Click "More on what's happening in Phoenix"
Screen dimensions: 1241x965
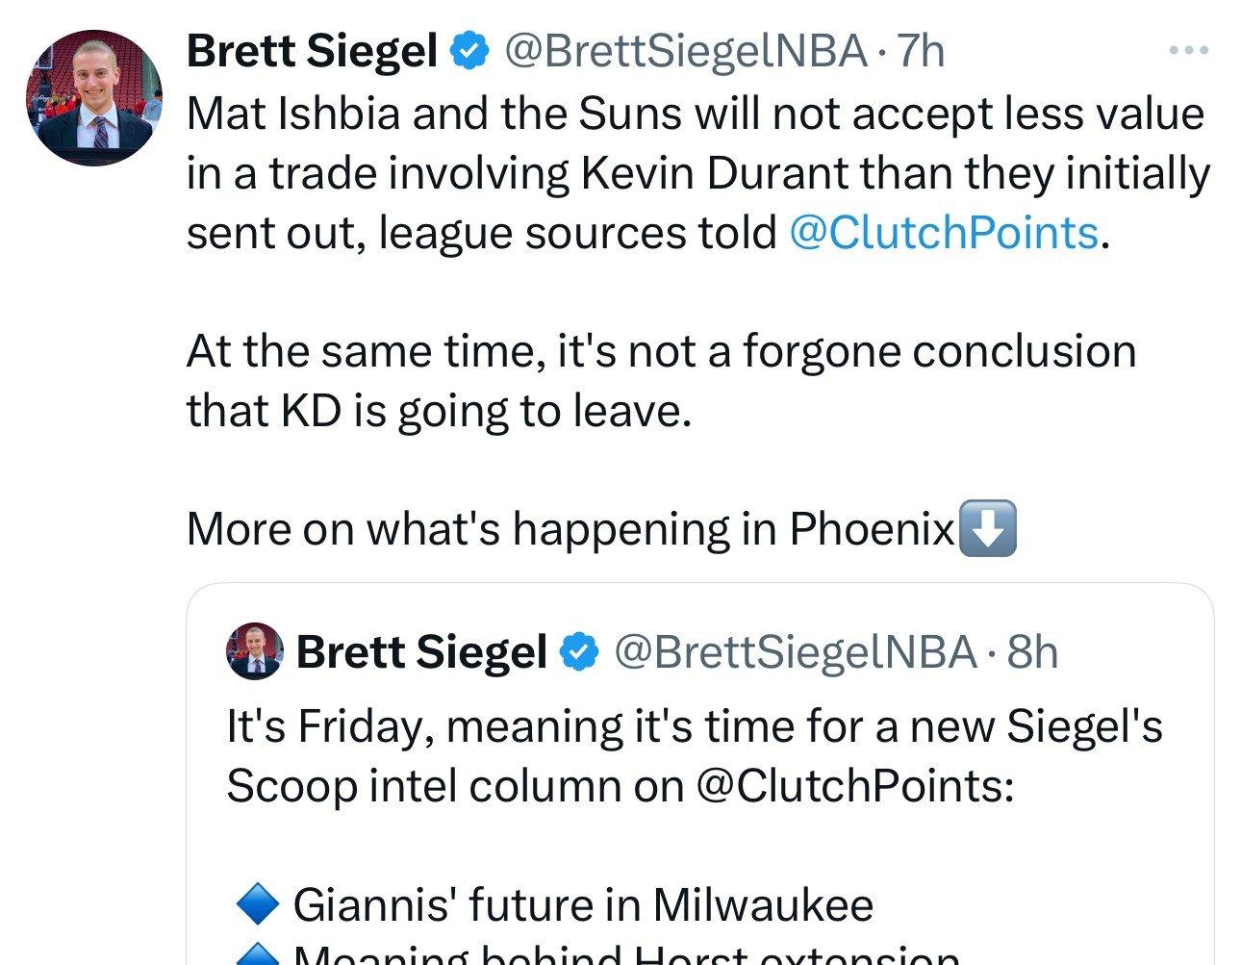pos(570,528)
